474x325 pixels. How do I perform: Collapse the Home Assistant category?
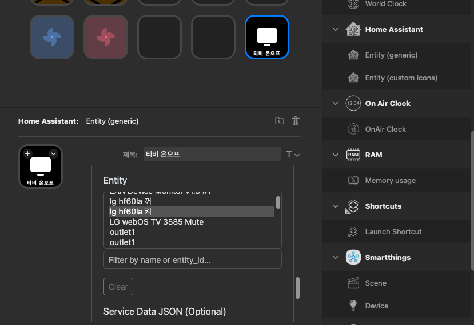coord(336,30)
